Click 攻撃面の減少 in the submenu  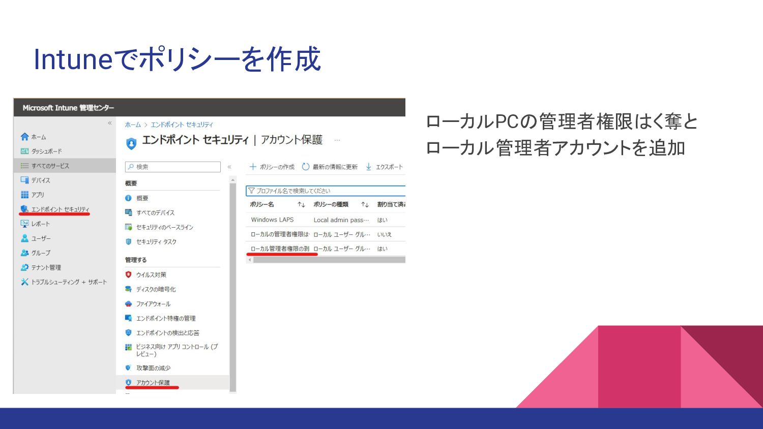[153, 367]
